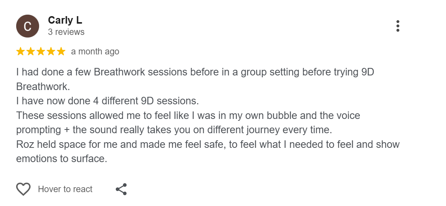
Task: Click the '4 different 9D sessions' sentence
Action: (107, 101)
